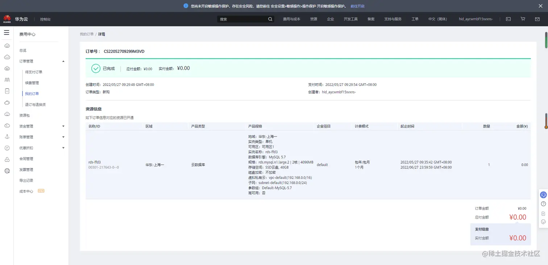
Task: Click resource ID 00301-217643-0--0
Action: coord(104,168)
